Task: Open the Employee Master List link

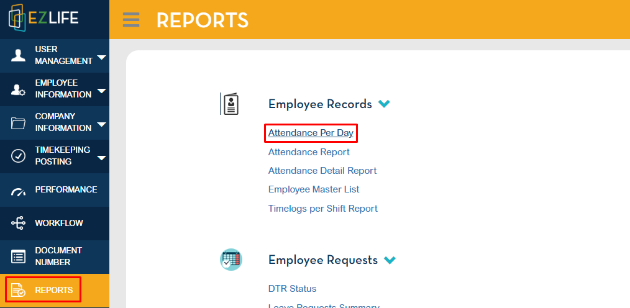Action: coord(314,189)
